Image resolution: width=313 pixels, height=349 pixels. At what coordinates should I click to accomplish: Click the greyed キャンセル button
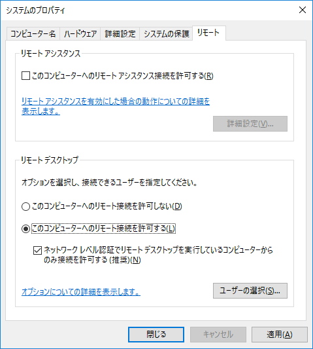218,335
